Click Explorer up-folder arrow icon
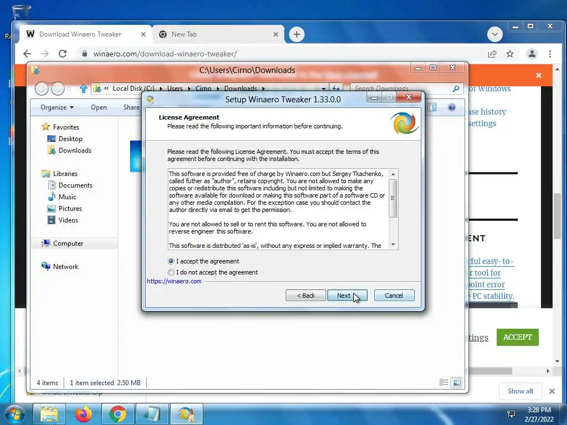The image size is (567, 425). (x=84, y=89)
